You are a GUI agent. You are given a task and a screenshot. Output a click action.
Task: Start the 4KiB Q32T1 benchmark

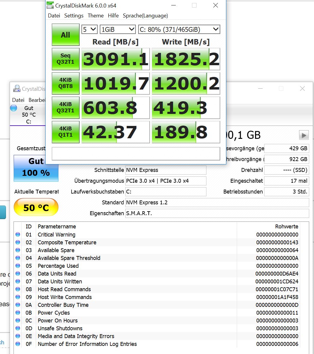click(66, 108)
